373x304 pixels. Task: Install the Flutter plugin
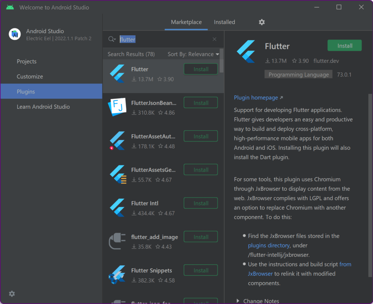[344, 45]
